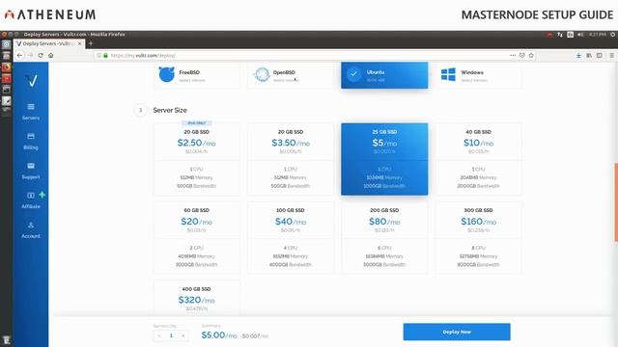Screen dimensions: 618x347
Task: Choose the $5/mo 25 GB SSD plan
Action: [x=384, y=159]
